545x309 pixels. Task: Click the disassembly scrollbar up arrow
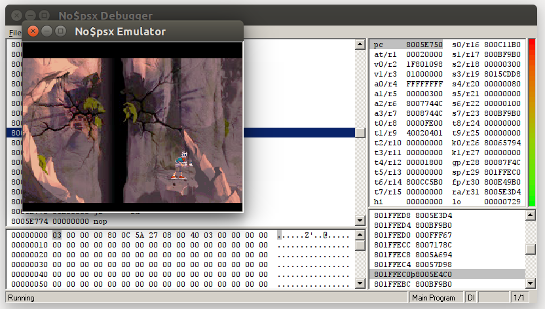[x=360, y=45]
